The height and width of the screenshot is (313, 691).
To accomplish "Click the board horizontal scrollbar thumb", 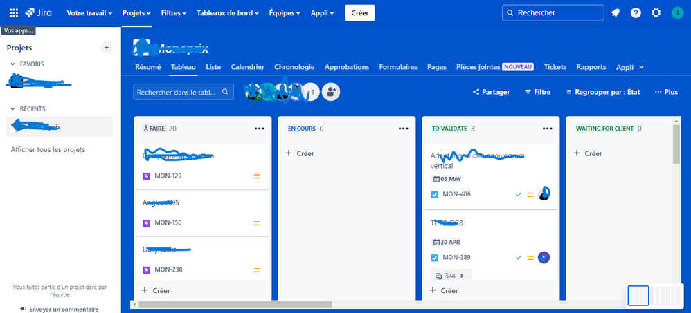I will click(x=235, y=304).
